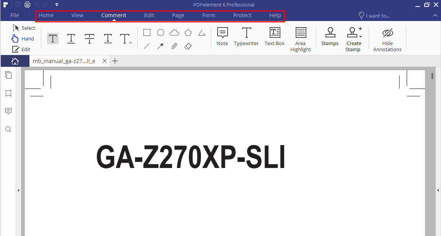The image size is (441, 236).
Task: Switch to the Hand tool
Action: (23, 39)
